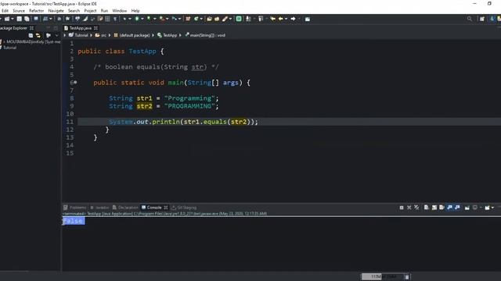Open the Open Console dropdown arrow
Viewport: 501px width, 281px height.
(492, 208)
